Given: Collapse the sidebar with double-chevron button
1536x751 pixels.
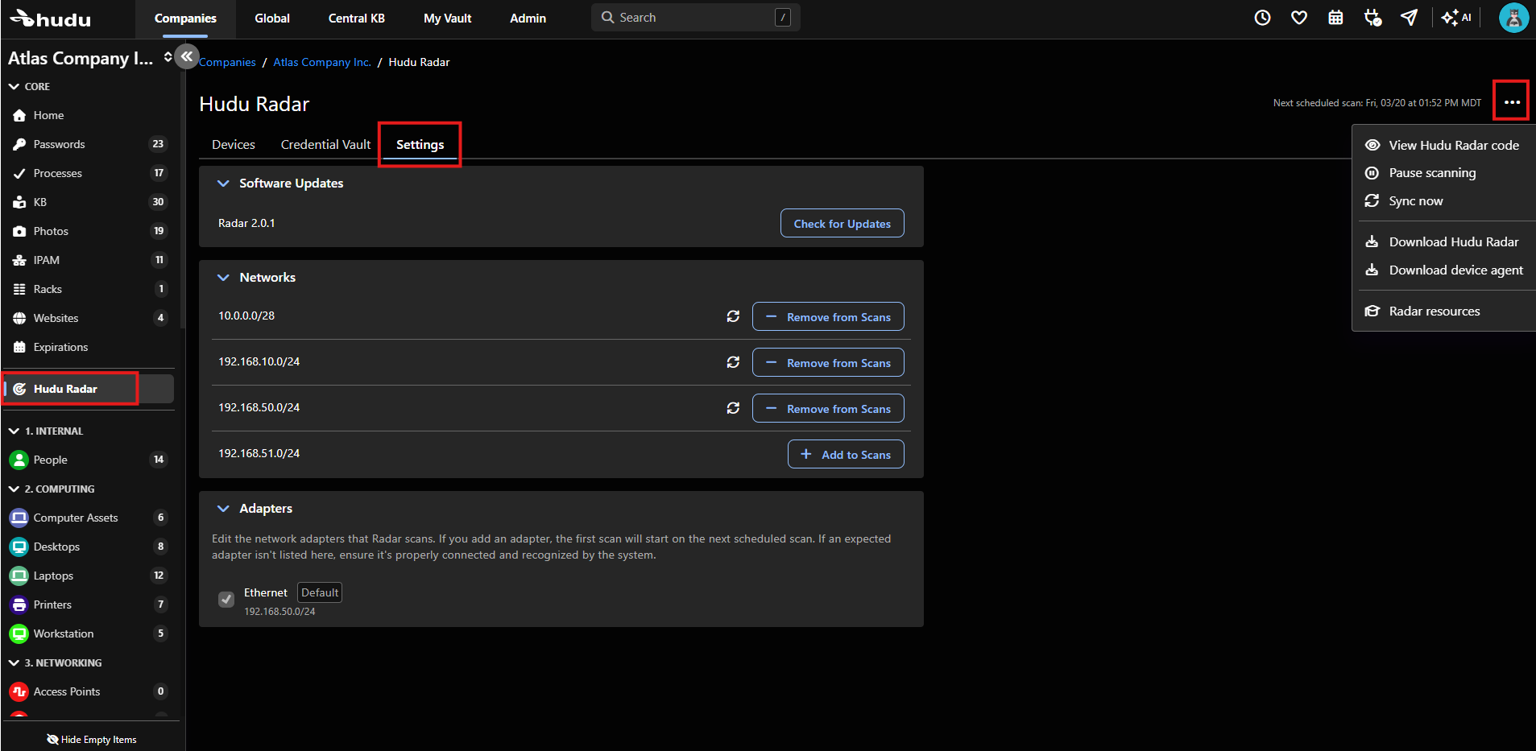Looking at the screenshot, I should [187, 56].
